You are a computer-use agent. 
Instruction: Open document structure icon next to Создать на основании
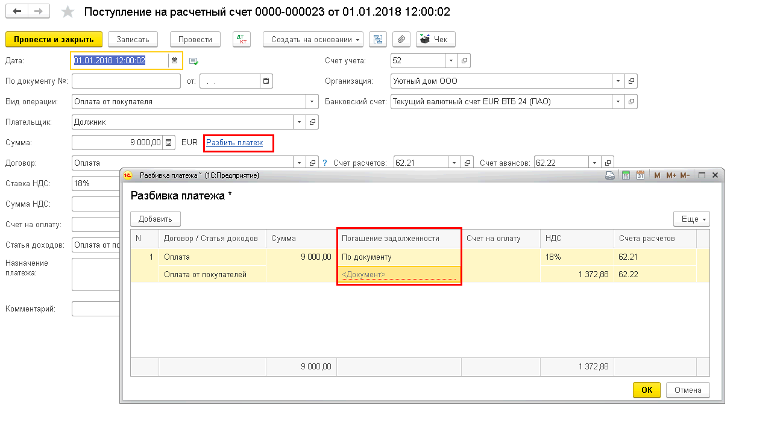[x=378, y=39]
